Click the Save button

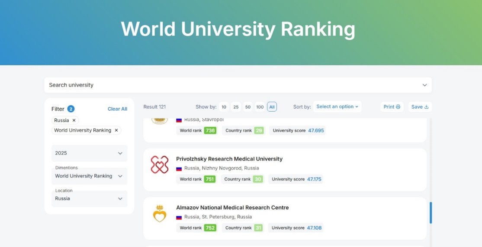click(x=420, y=106)
